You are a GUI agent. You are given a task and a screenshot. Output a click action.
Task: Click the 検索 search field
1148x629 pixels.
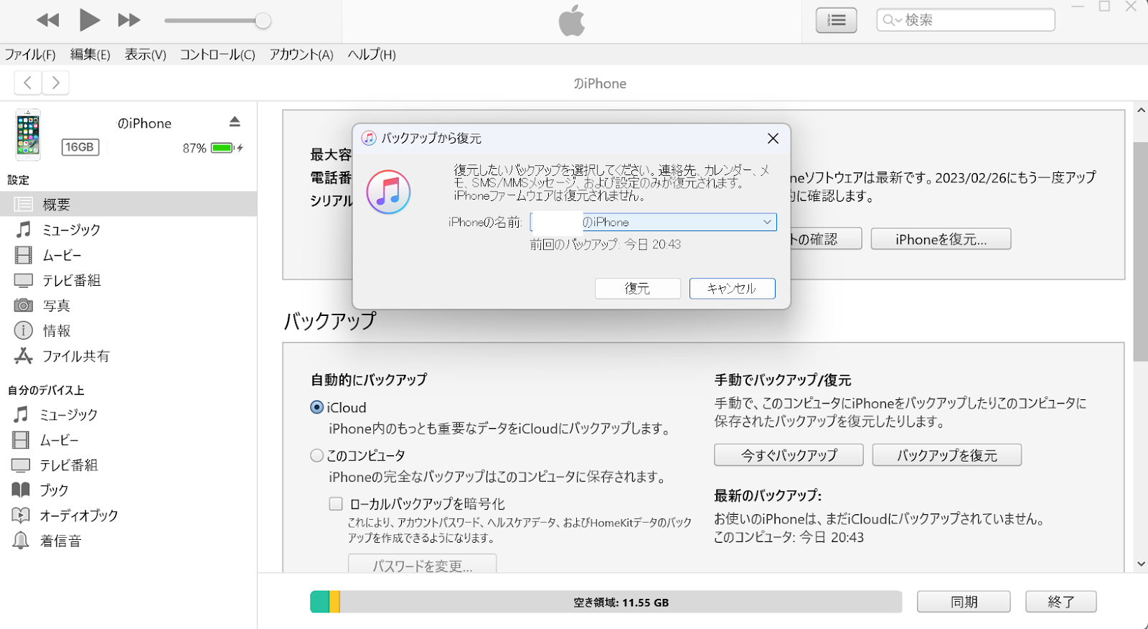(x=965, y=20)
